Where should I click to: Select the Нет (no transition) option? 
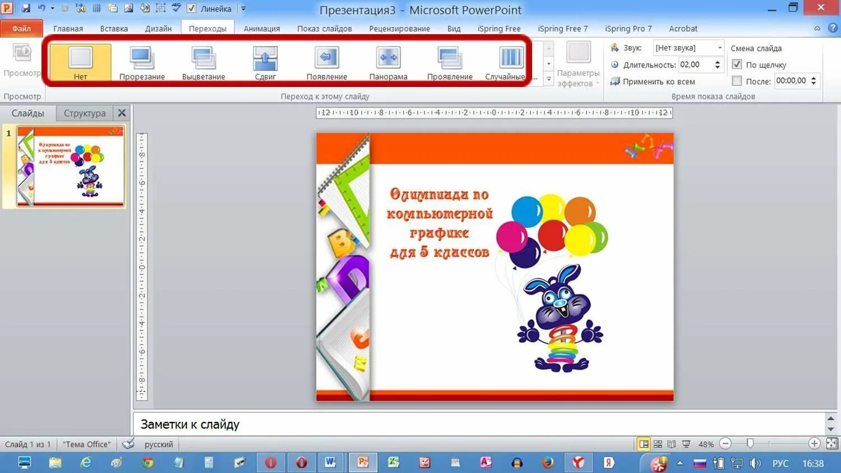(80, 63)
